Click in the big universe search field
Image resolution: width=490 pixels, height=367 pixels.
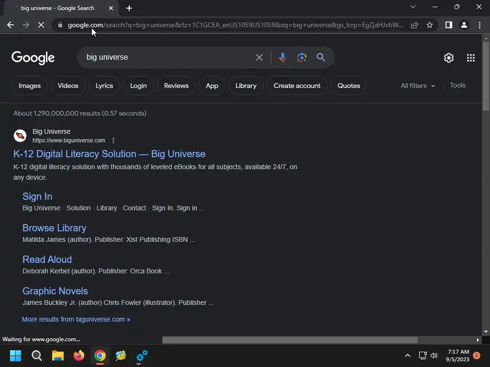pos(169,57)
